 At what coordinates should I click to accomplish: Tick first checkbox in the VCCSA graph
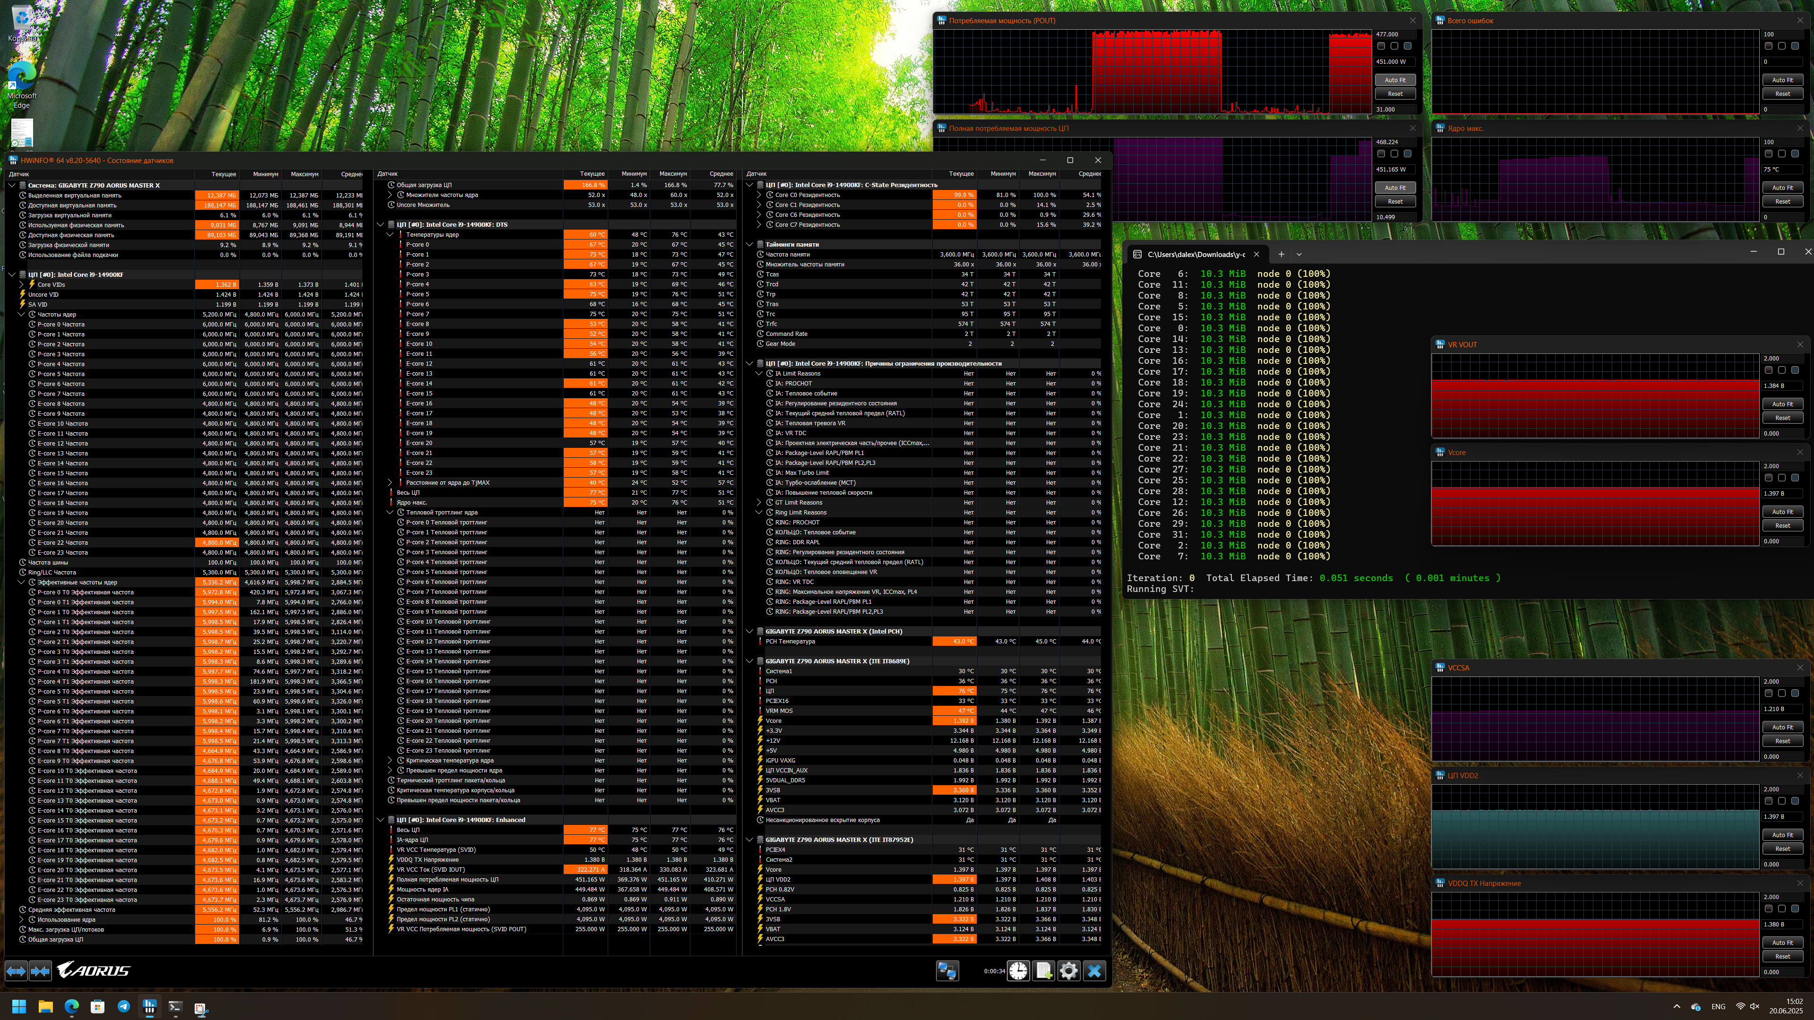[1768, 694]
